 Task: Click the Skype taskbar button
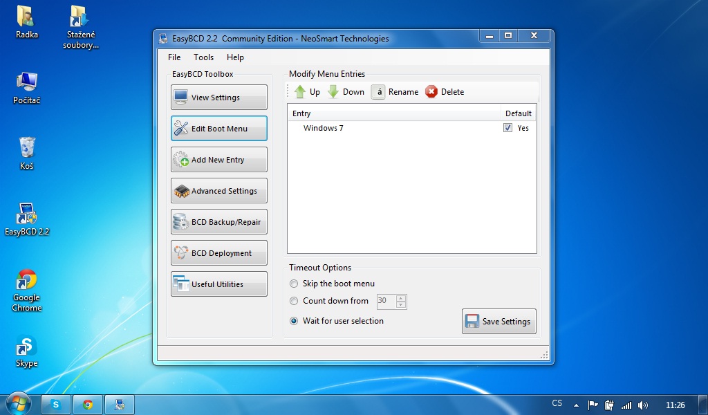tap(56, 405)
